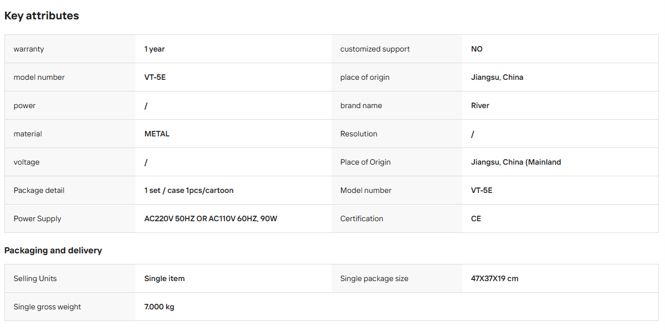Click the Package detail value text
665x331 pixels.
(x=189, y=191)
